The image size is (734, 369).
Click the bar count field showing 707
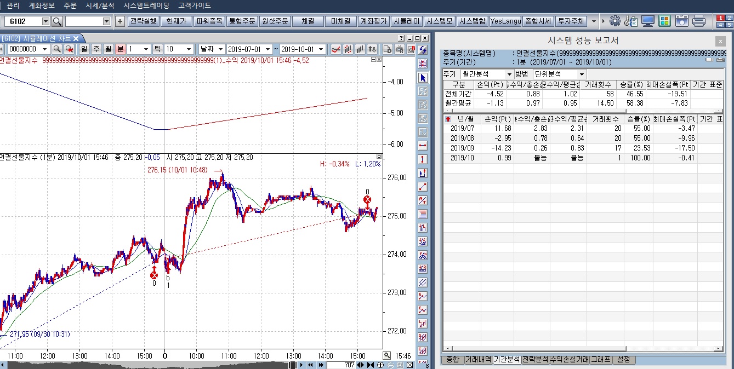pyautogui.click(x=342, y=365)
